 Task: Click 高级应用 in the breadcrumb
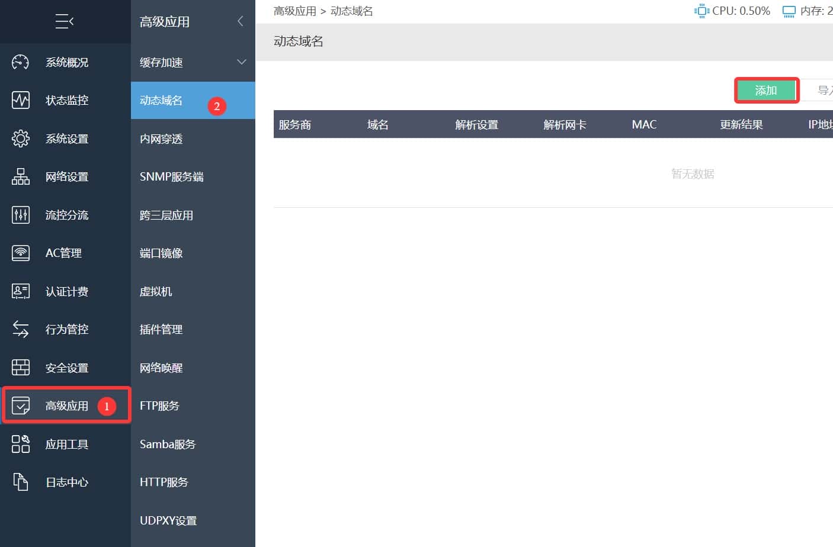294,11
